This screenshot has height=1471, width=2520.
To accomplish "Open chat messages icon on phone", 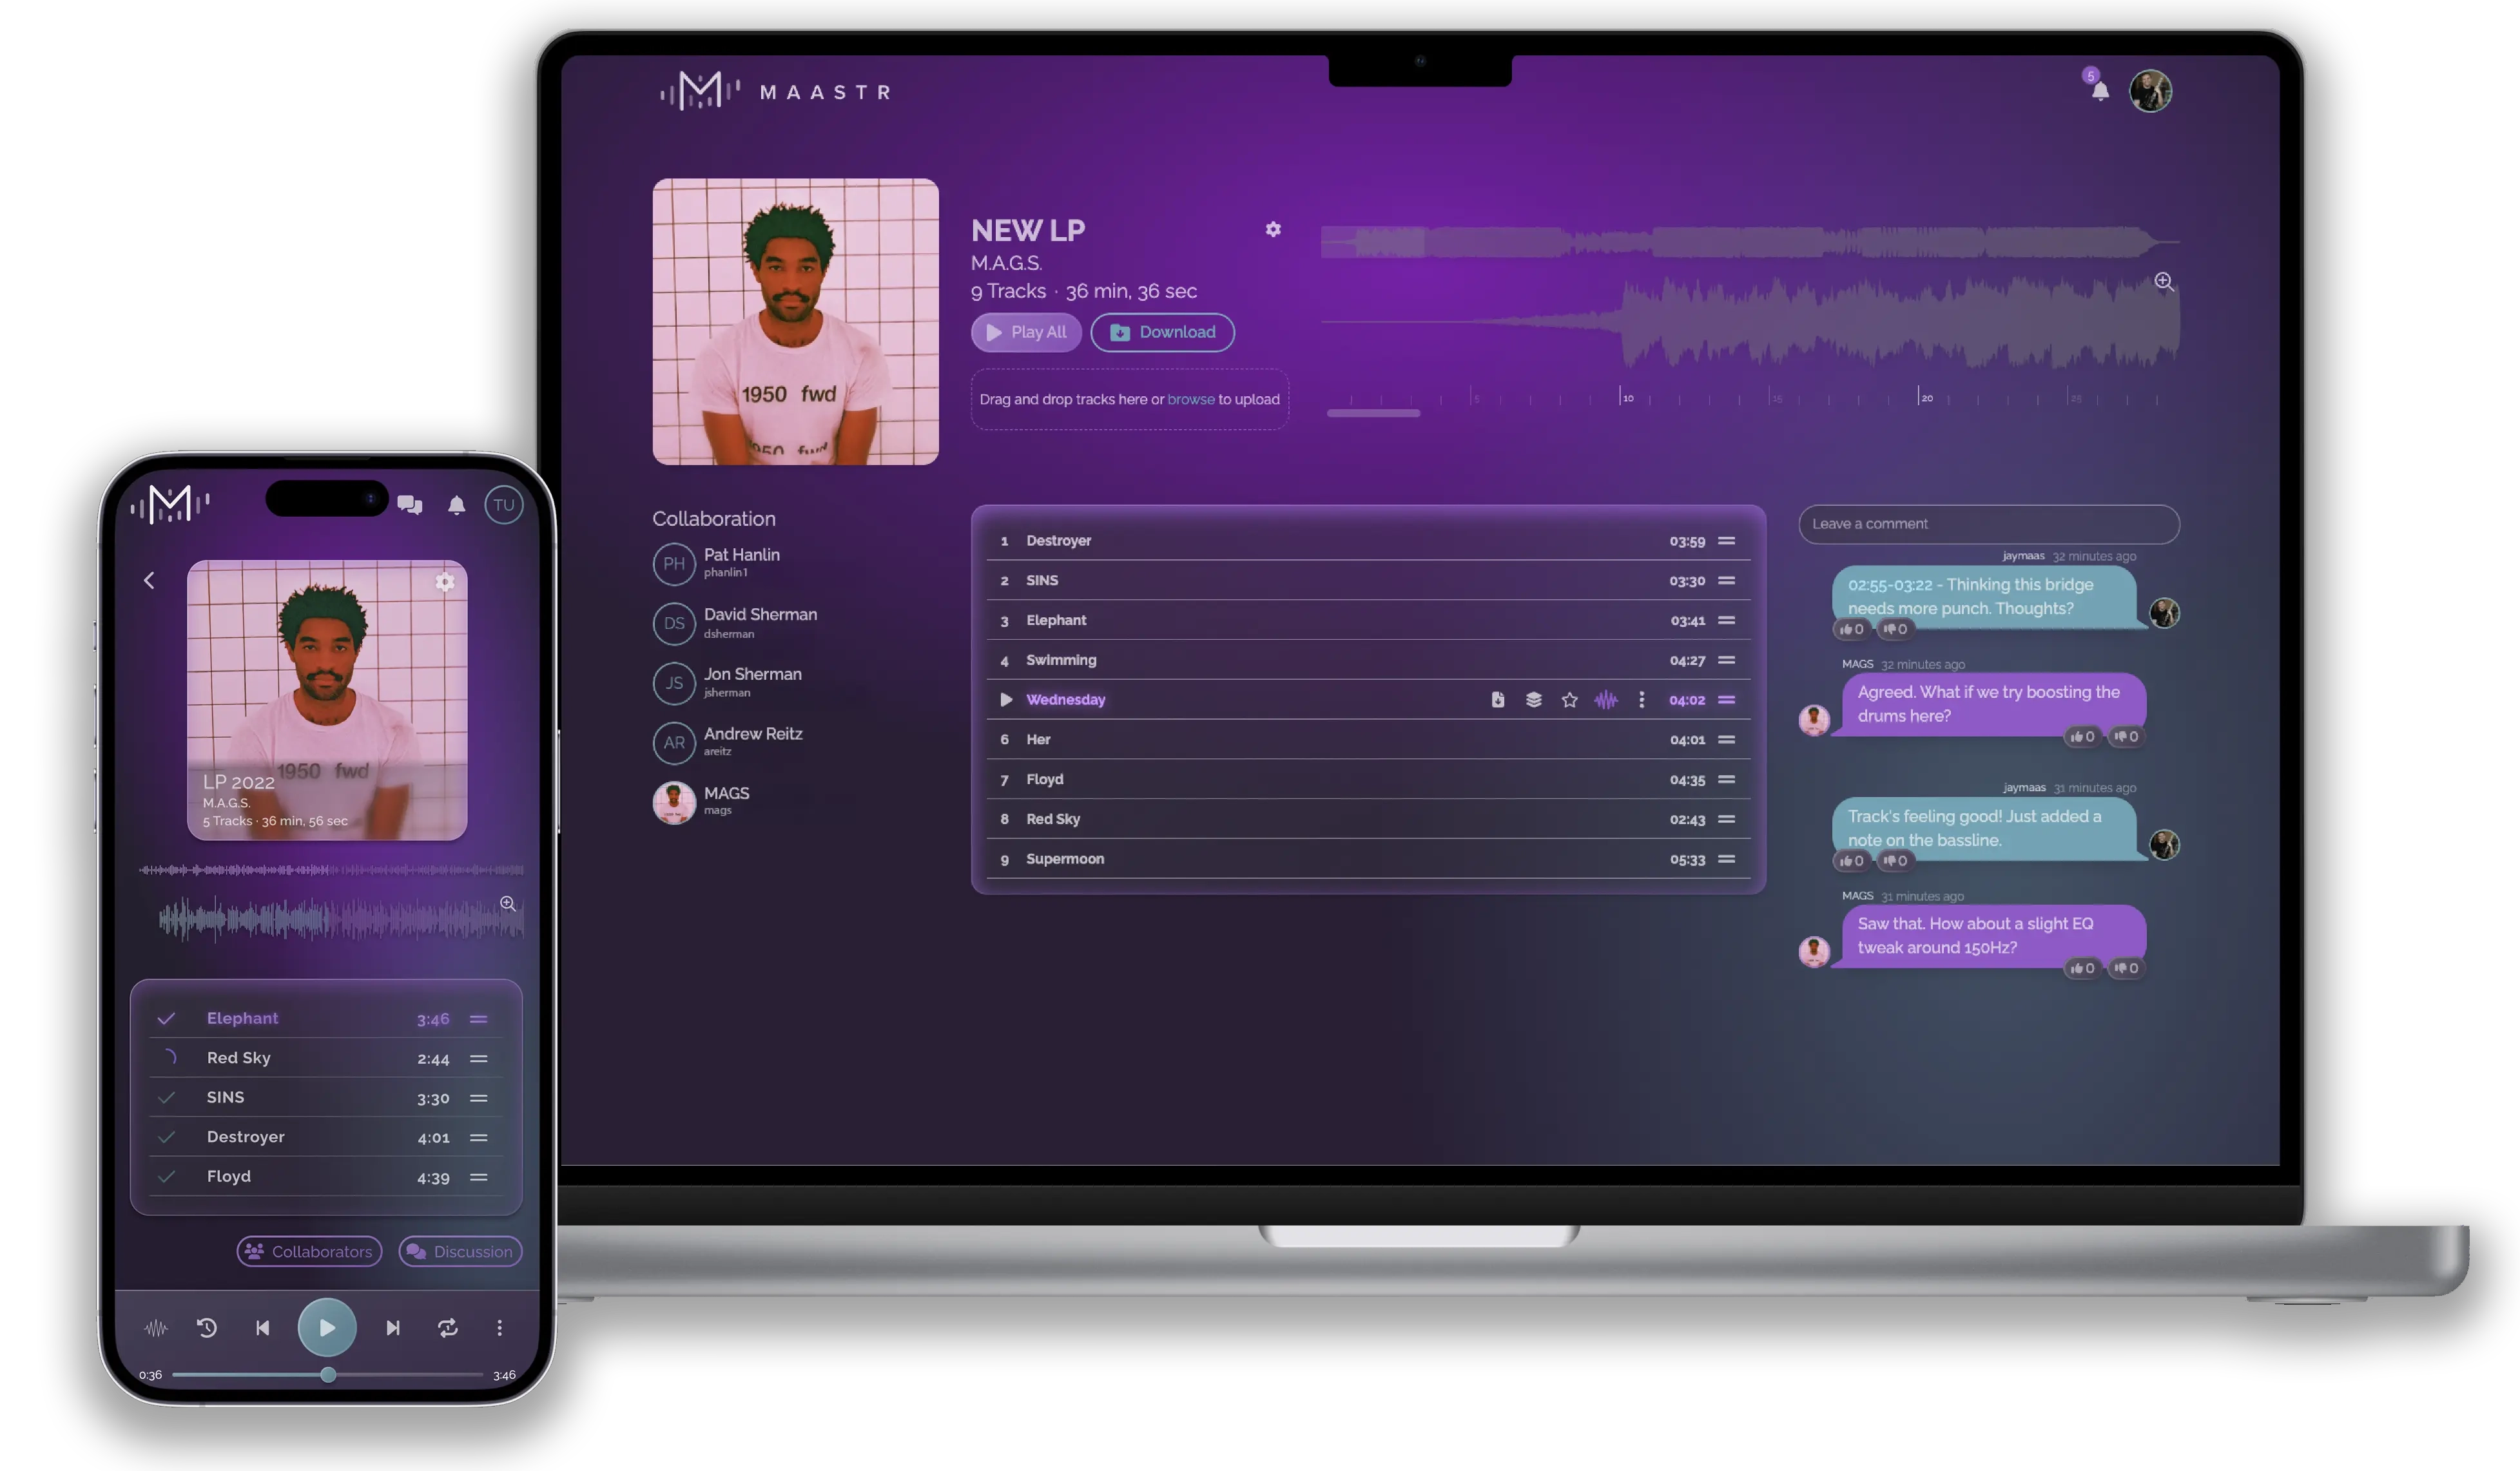I will click(409, 504).
